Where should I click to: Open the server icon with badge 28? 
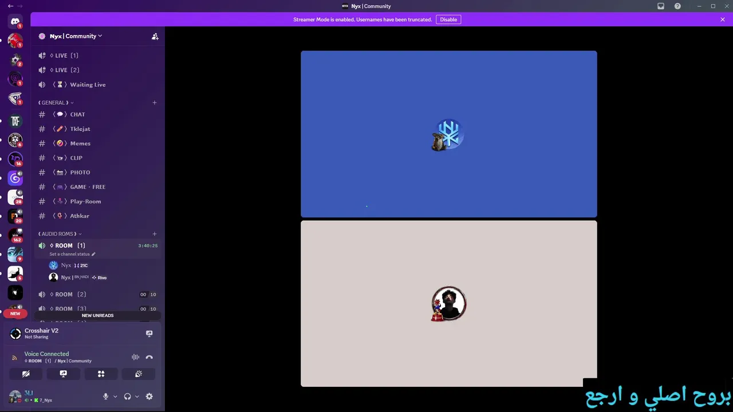coord(15,197)
